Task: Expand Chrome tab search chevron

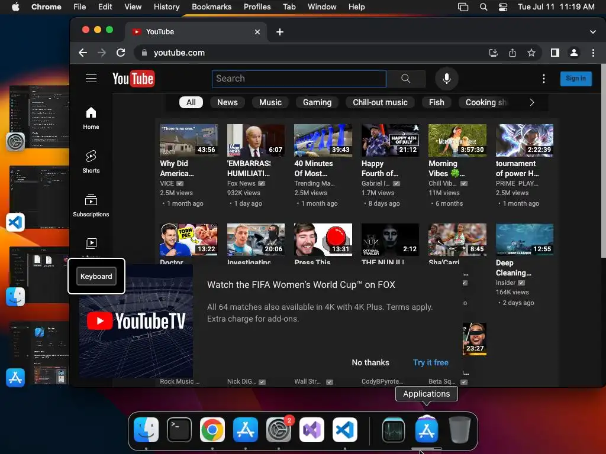Action: [593, 32]
